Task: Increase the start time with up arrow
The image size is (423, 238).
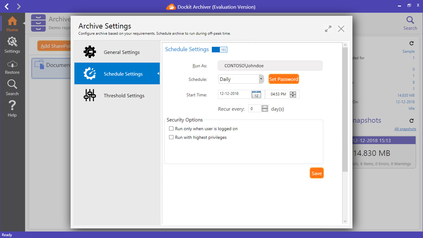Action: [x=293, y=93]
